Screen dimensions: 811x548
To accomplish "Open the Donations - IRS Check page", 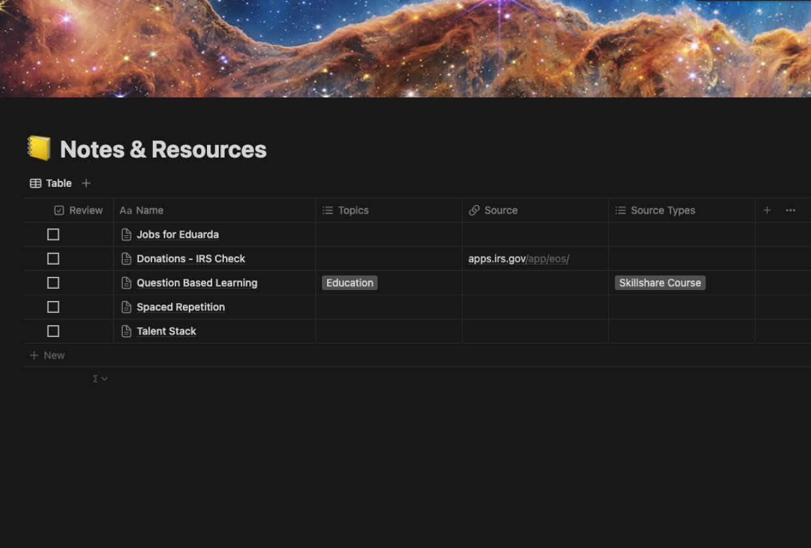I will pos(191,259).
